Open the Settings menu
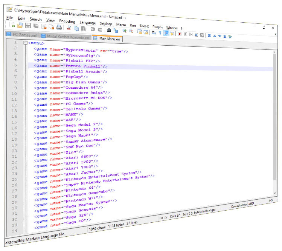 click(106, 24)
